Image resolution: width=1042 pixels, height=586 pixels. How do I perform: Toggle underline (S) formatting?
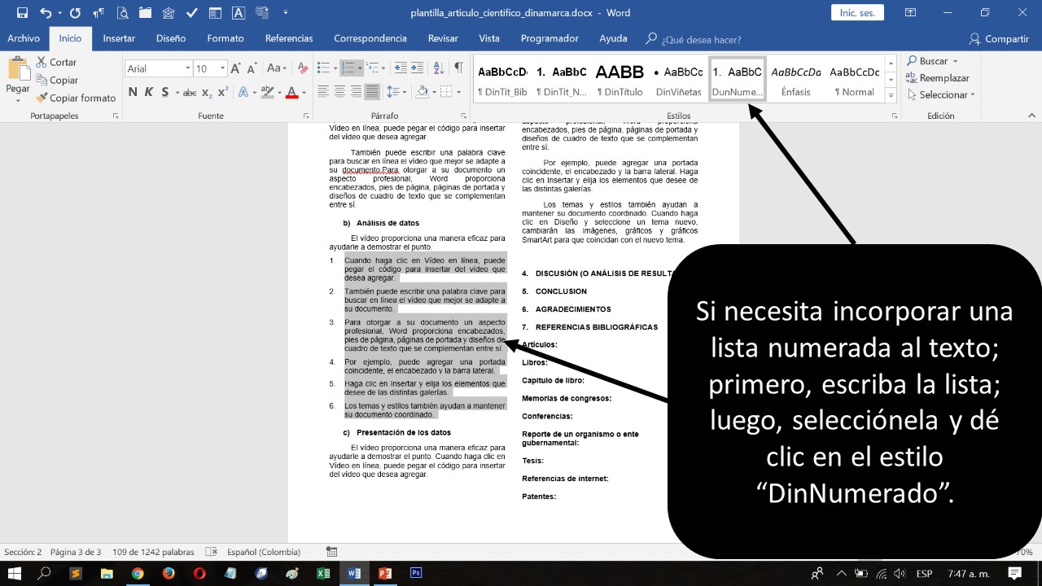(165, 92)
